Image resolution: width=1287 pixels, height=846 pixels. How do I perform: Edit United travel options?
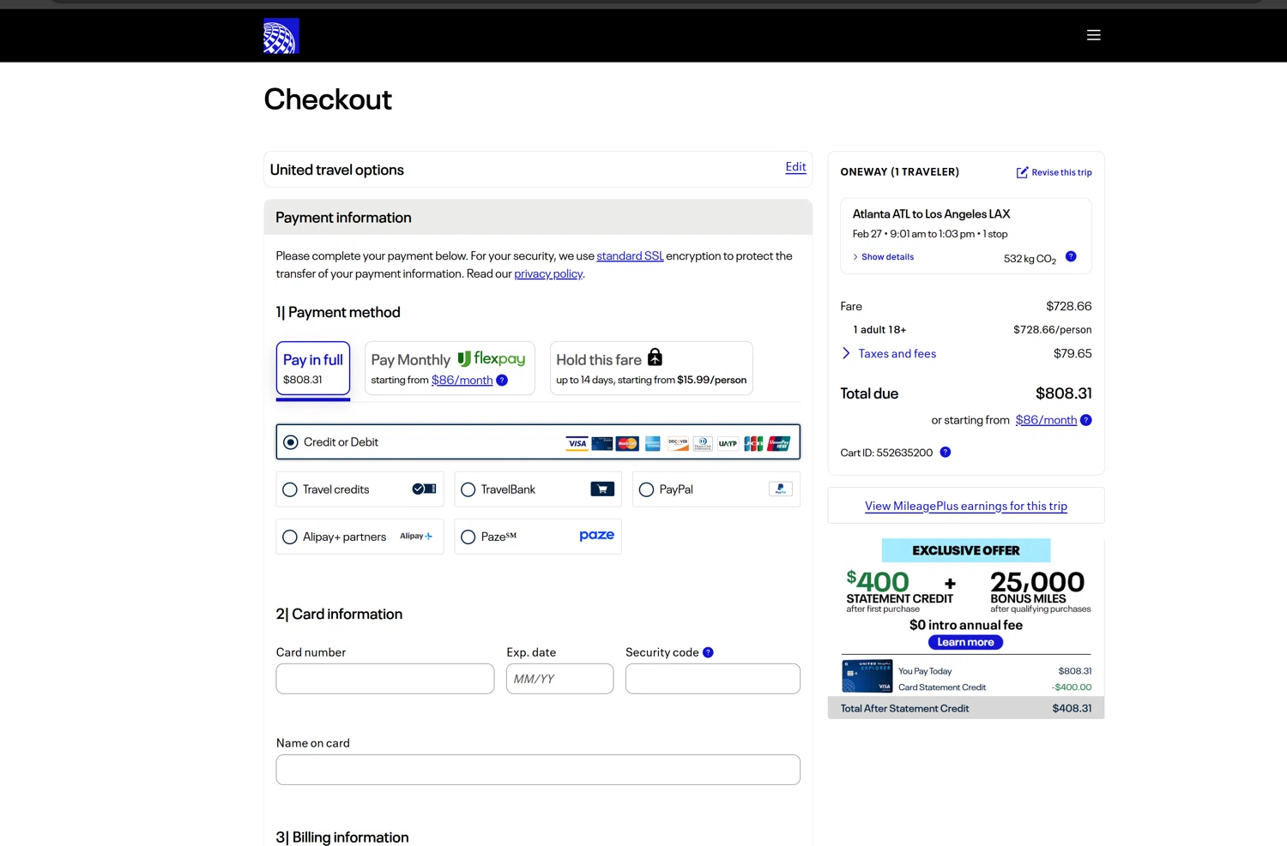click(795, 167)
